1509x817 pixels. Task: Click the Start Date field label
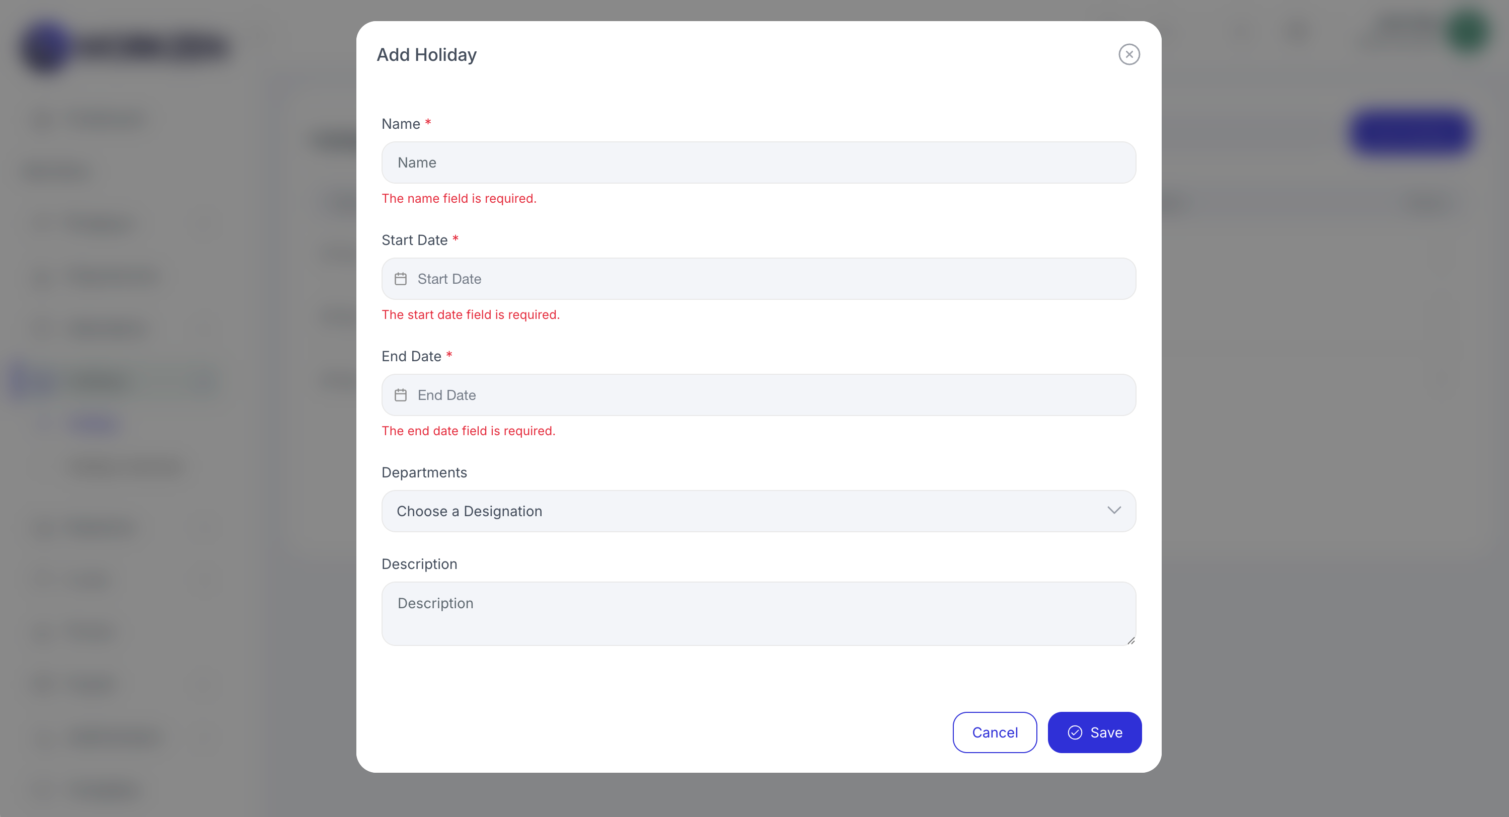click(x=415, y=240)
